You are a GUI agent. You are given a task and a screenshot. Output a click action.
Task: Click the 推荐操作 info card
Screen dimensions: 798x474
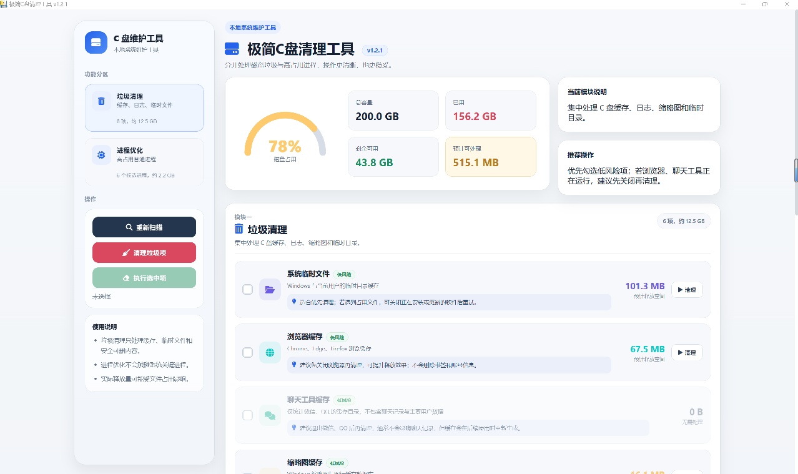tap(639, 167)
